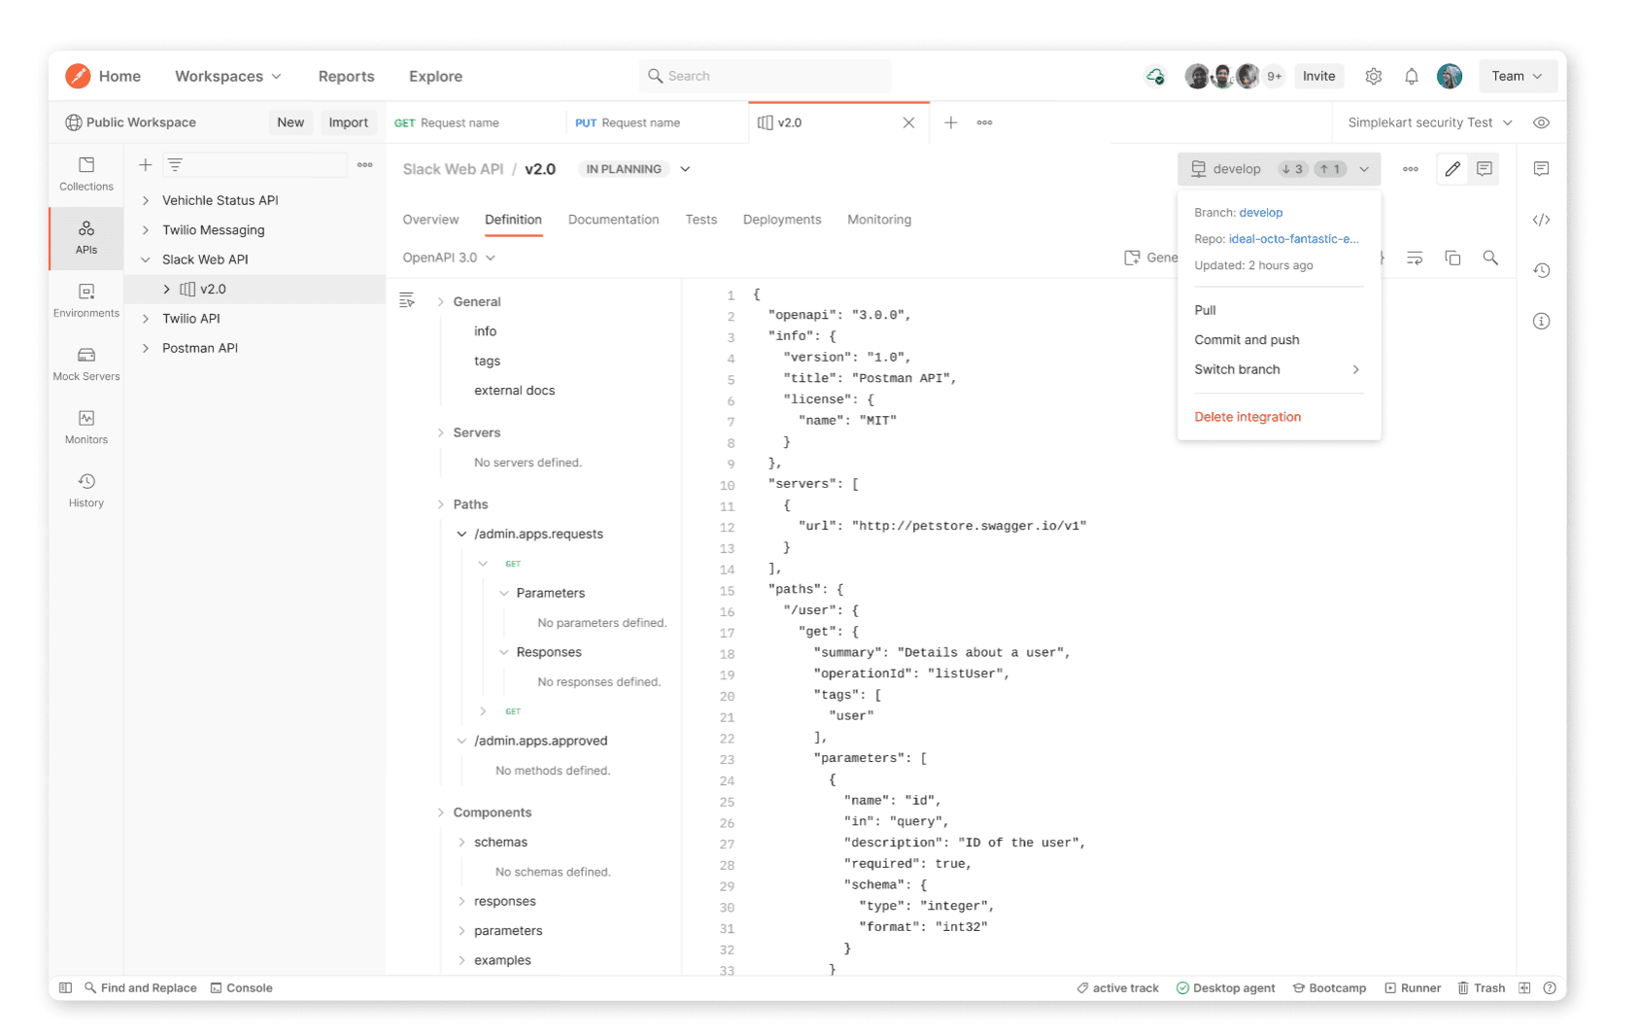
Task: Click the New button
Action: tap(290, 122)
